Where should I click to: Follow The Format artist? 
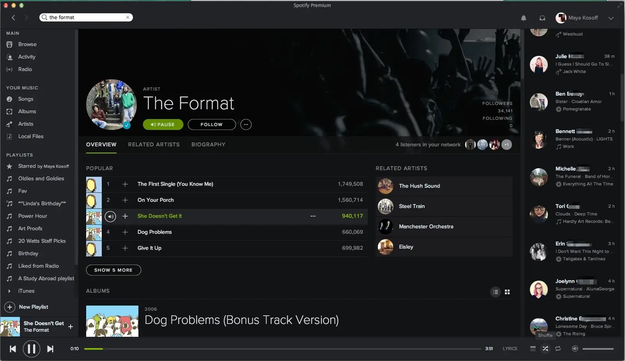[212, 124]
